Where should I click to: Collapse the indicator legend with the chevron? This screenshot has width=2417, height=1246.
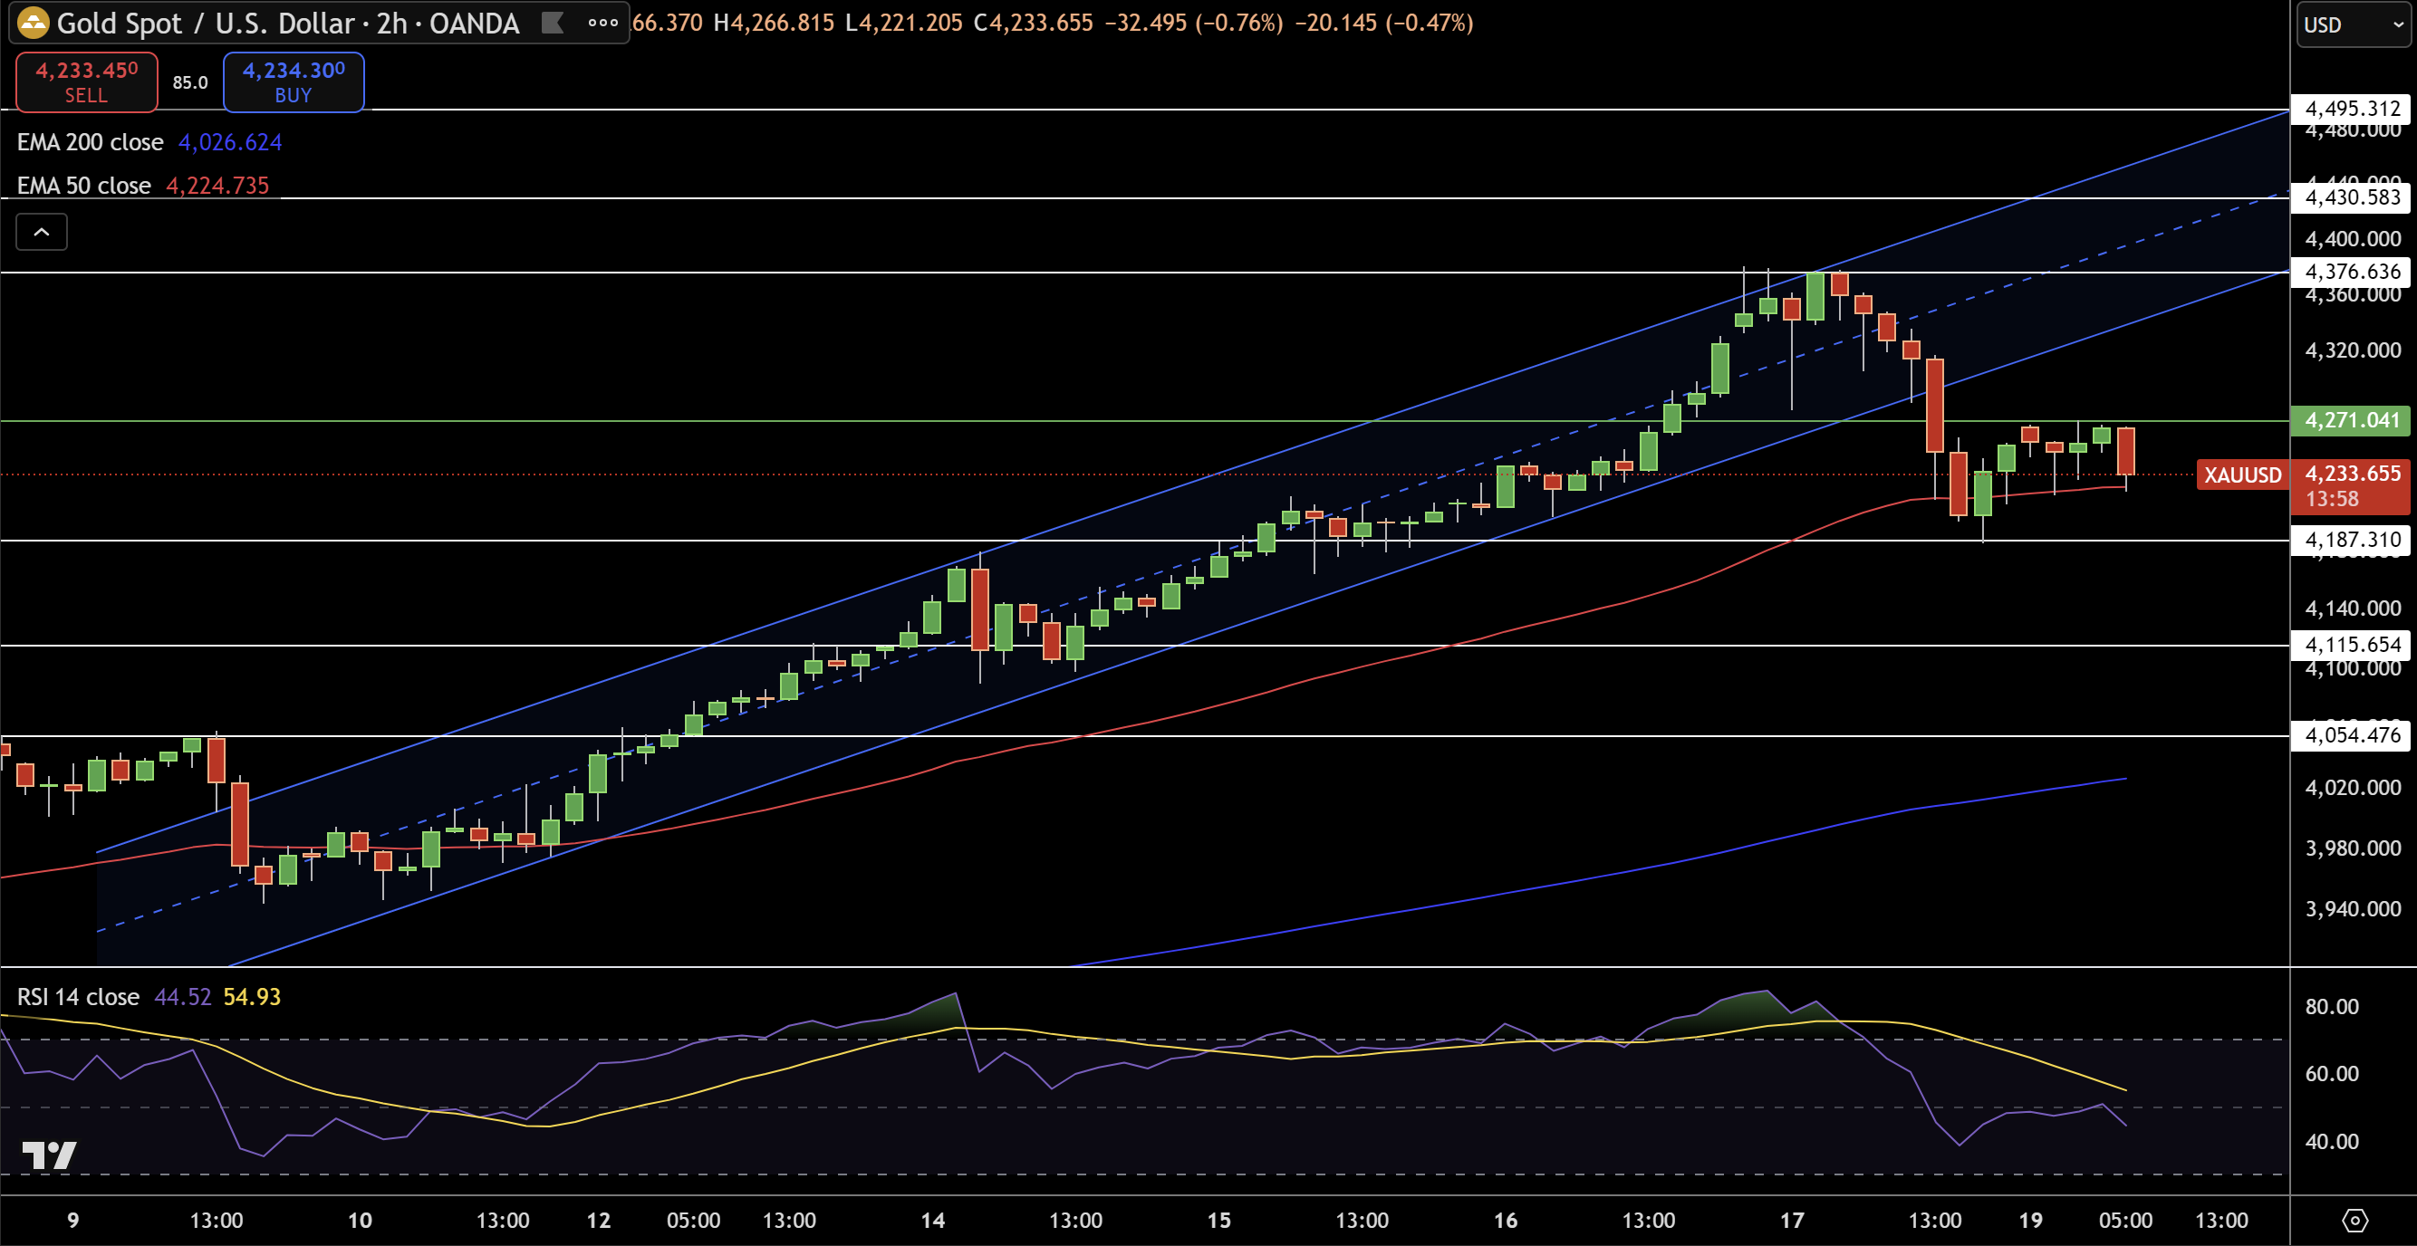(42, 232)
